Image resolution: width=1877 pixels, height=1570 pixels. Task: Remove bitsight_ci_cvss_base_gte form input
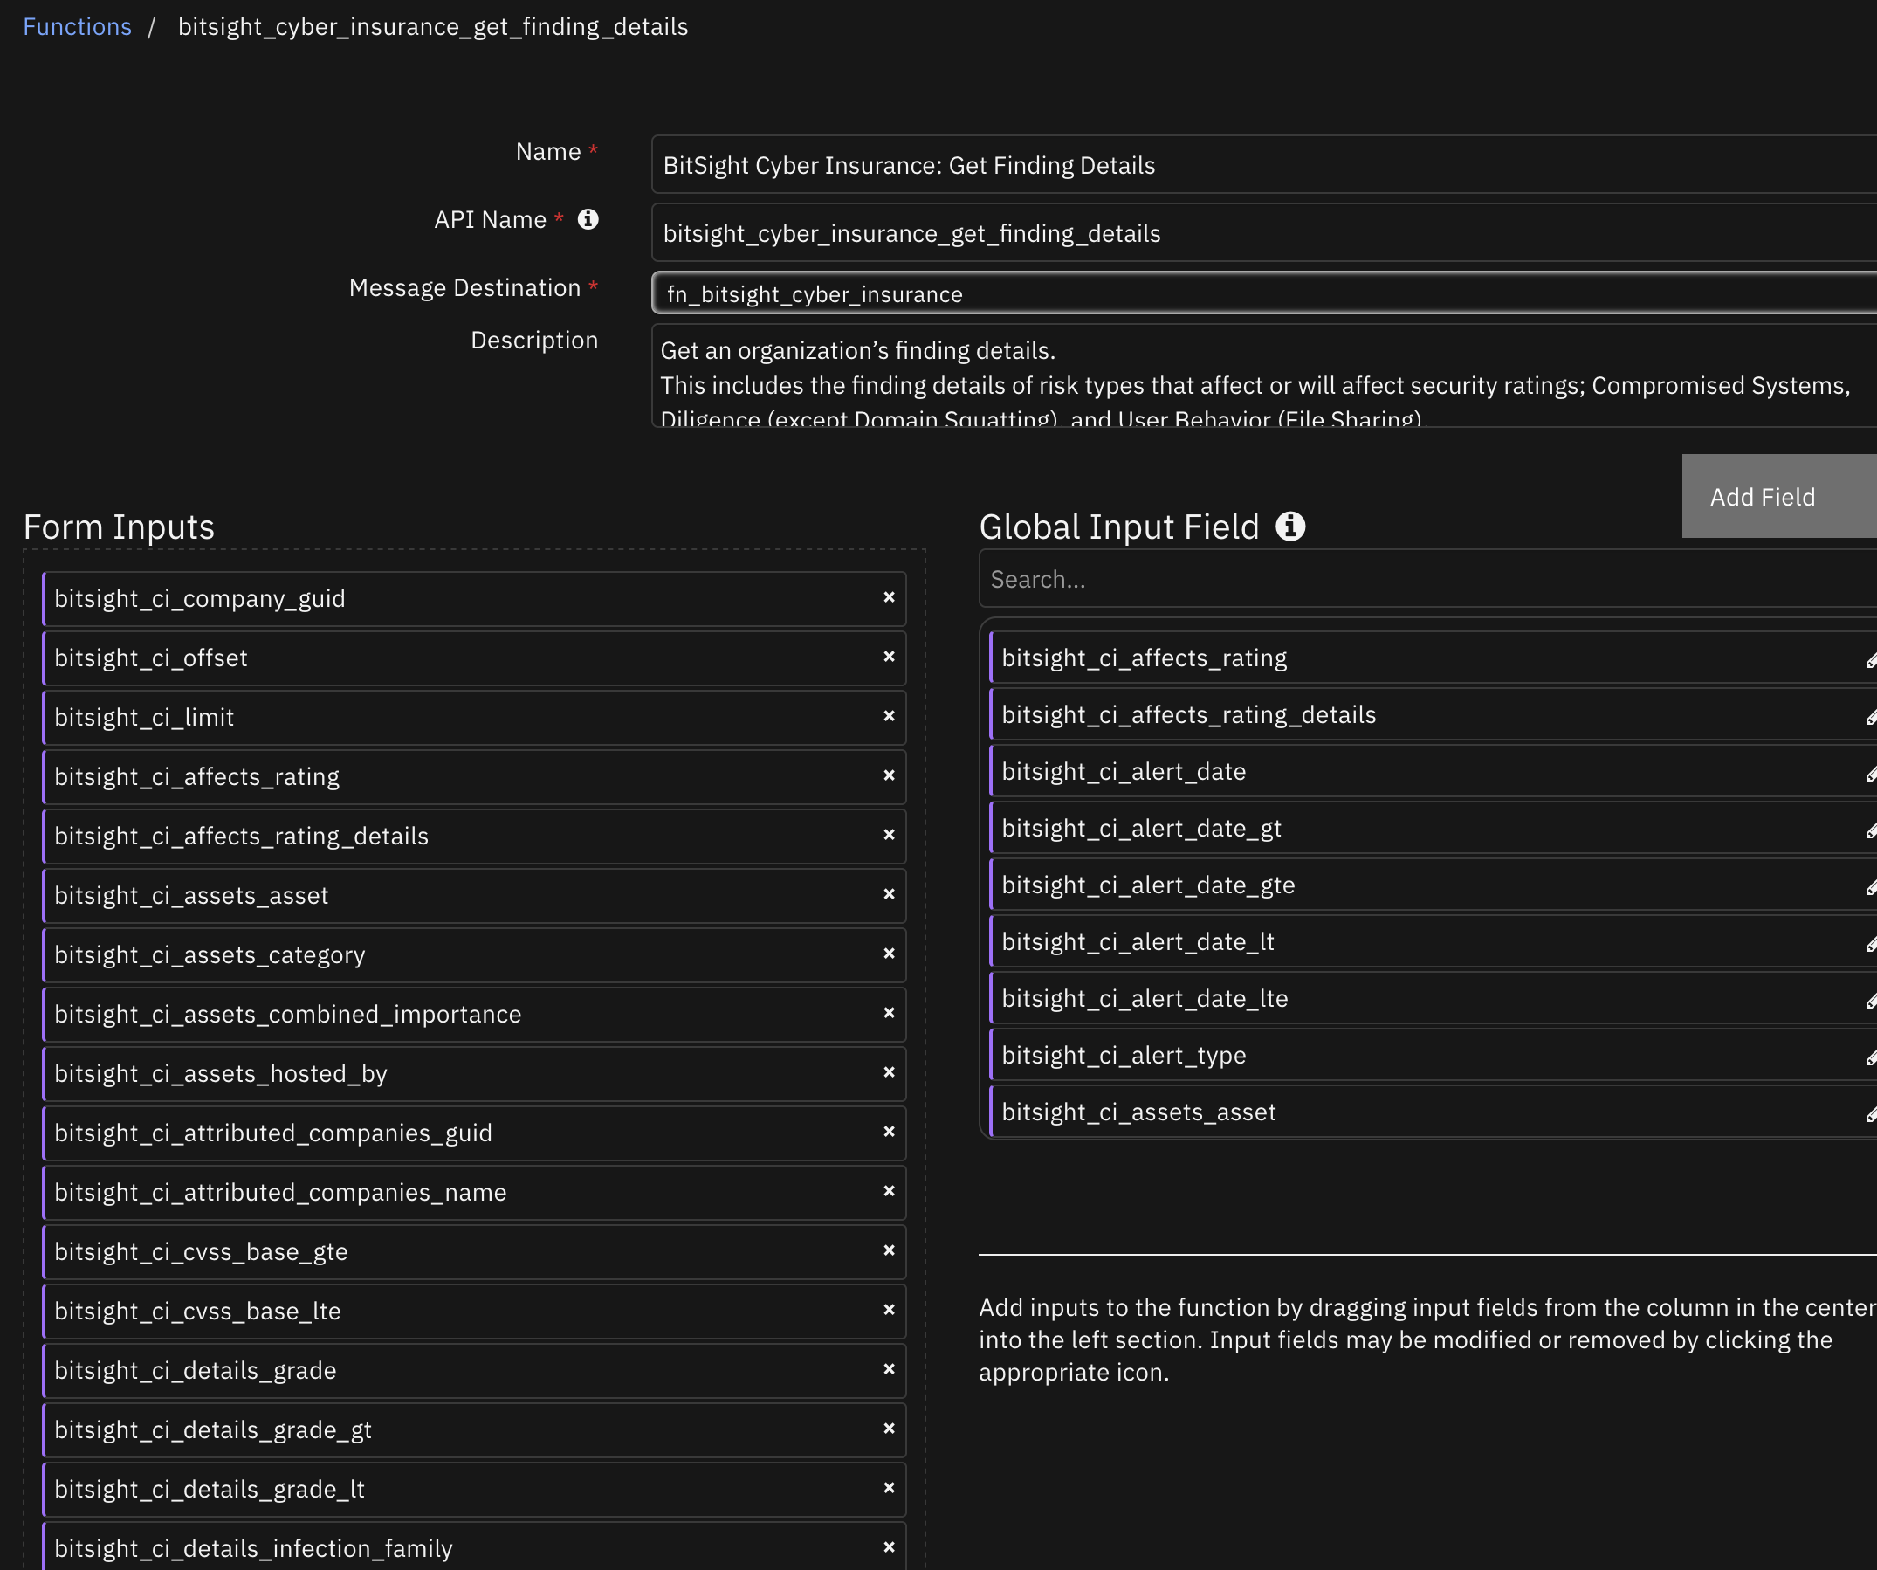pyautogui.click(x=889, y=1250)
